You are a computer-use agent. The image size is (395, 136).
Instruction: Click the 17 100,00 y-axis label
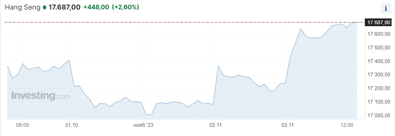(379, 102)
